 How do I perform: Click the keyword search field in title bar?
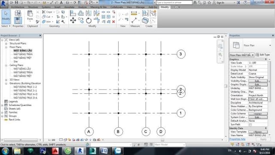coord(174,3)
